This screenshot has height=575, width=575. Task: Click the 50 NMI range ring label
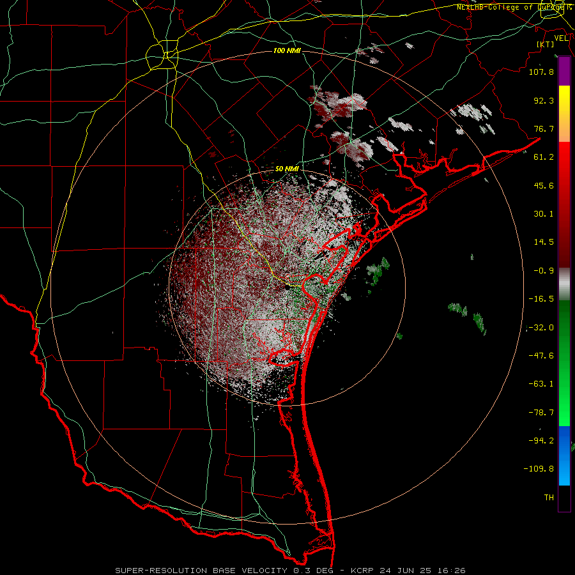tap(287, 169)
